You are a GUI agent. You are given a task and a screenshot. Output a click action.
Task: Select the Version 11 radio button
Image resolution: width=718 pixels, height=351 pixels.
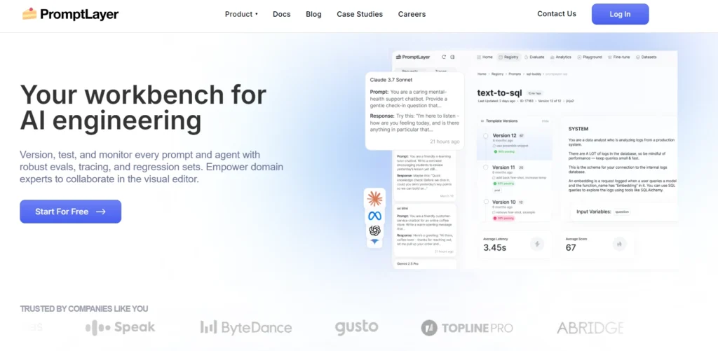485,168
